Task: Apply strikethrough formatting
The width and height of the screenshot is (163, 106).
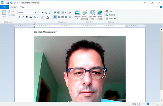Action: coord(31,17)
